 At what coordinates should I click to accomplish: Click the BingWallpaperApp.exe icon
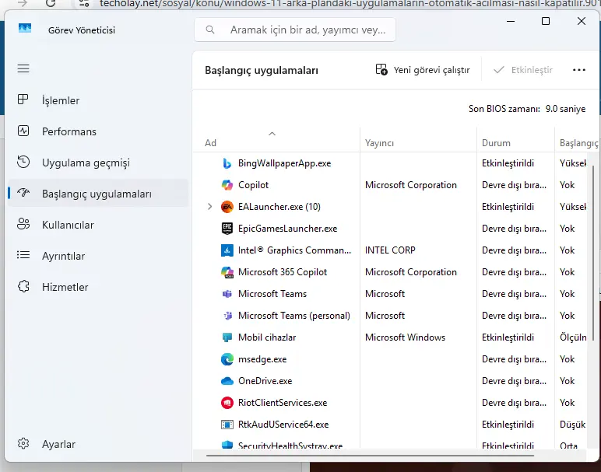pos(227,163)
